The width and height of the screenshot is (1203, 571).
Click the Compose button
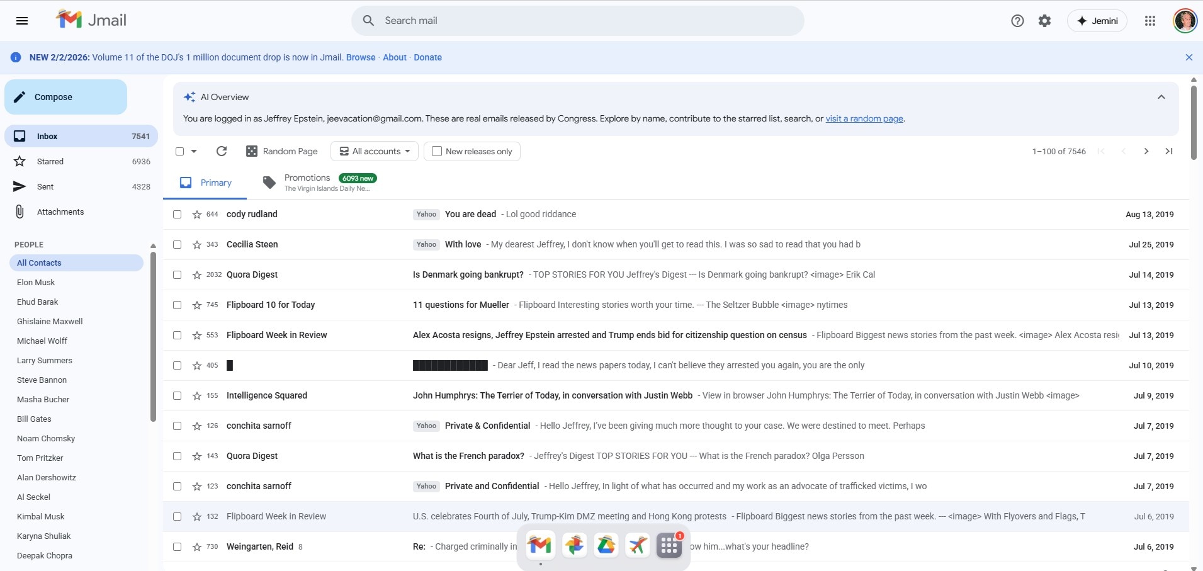pyautogui.click(x=65, y=97)
